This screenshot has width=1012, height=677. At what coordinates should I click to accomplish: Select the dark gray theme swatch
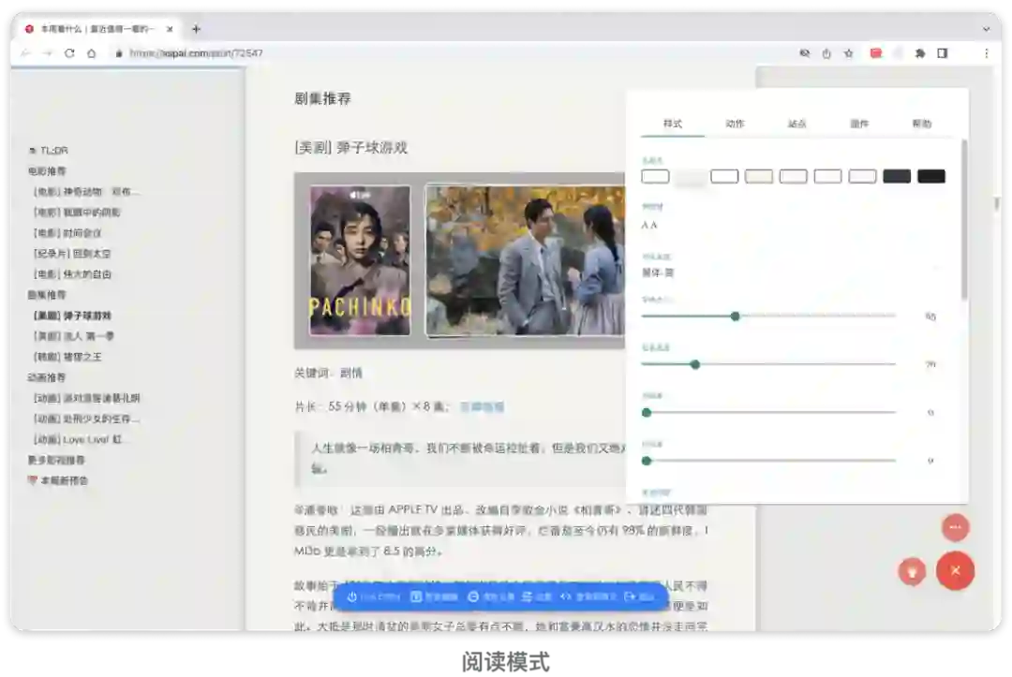tap(897, 177)
